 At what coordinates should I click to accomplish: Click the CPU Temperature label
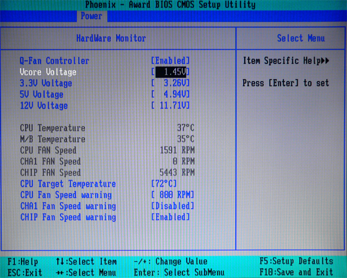(x=53, y=128)
